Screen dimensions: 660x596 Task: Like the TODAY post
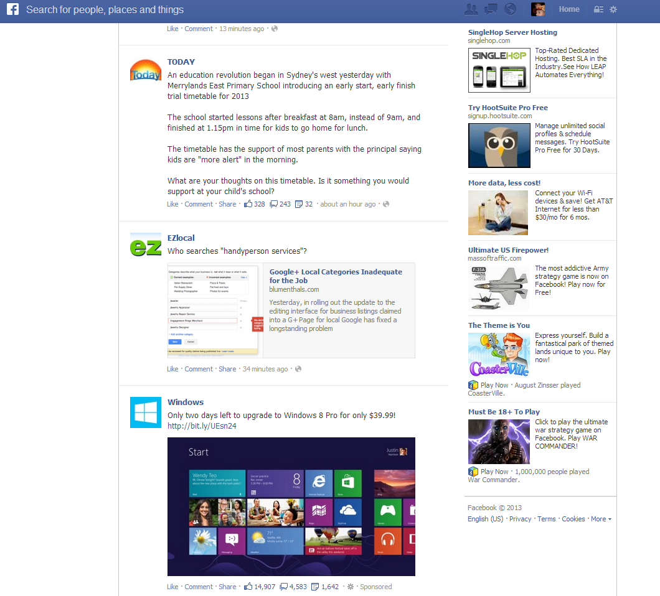[x=172, y=204]
